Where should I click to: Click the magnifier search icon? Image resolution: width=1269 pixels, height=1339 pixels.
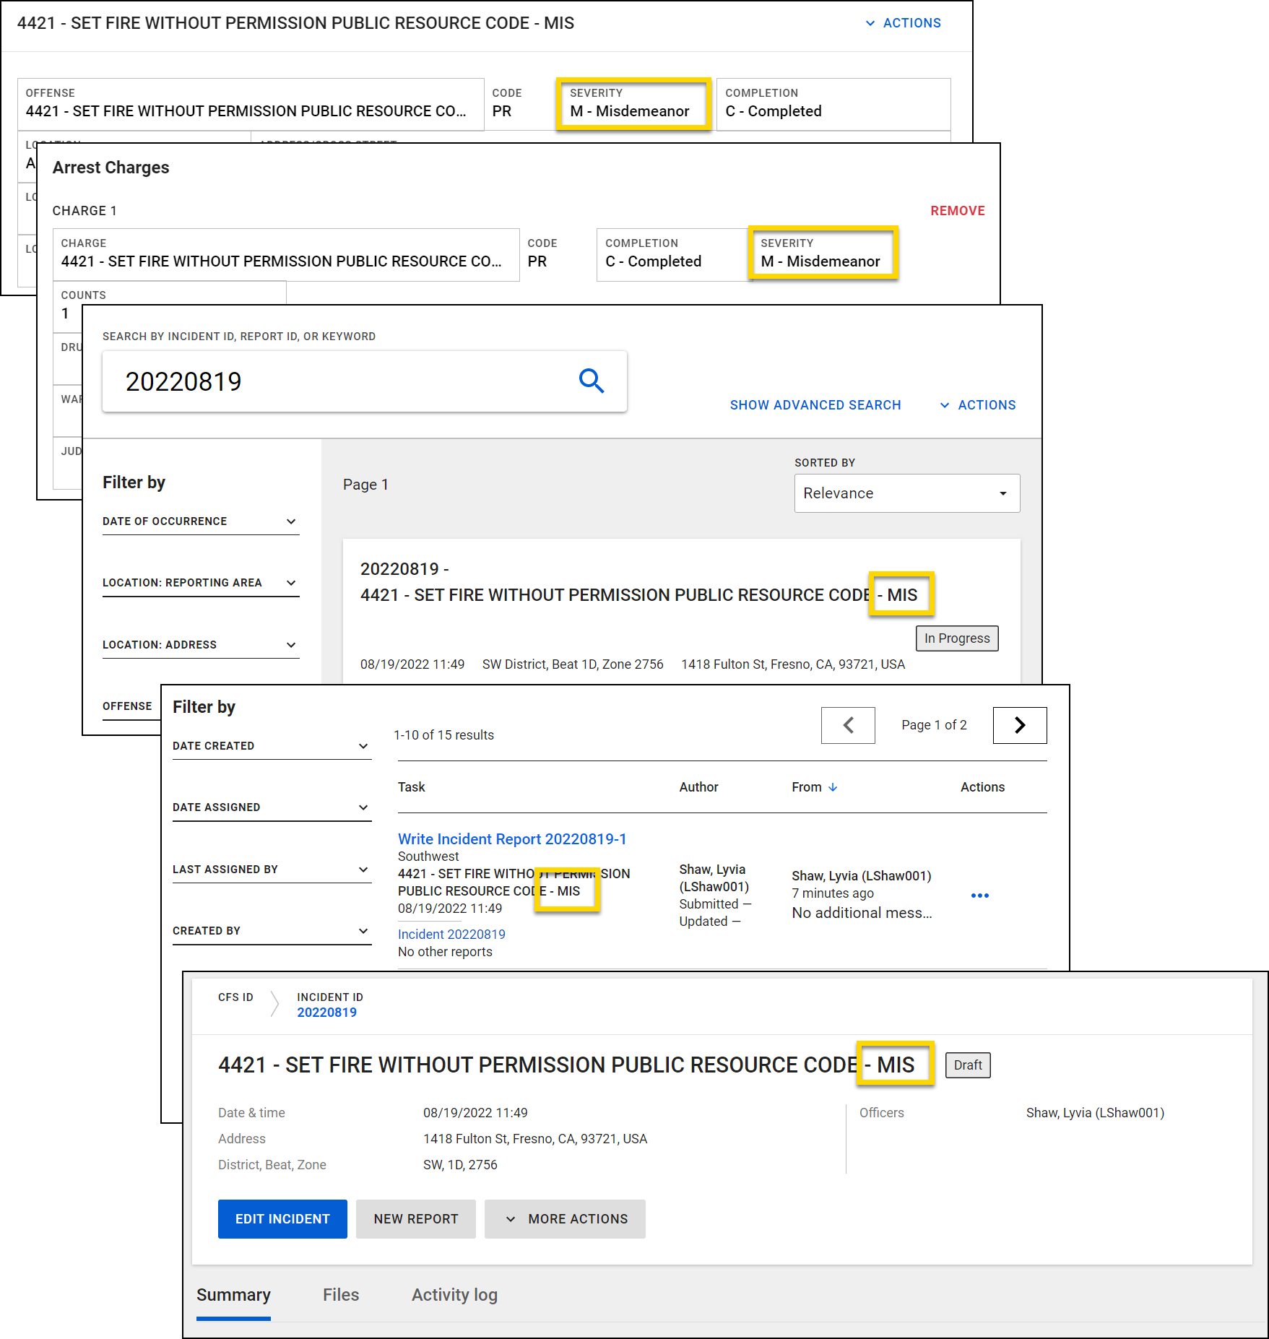591,381
